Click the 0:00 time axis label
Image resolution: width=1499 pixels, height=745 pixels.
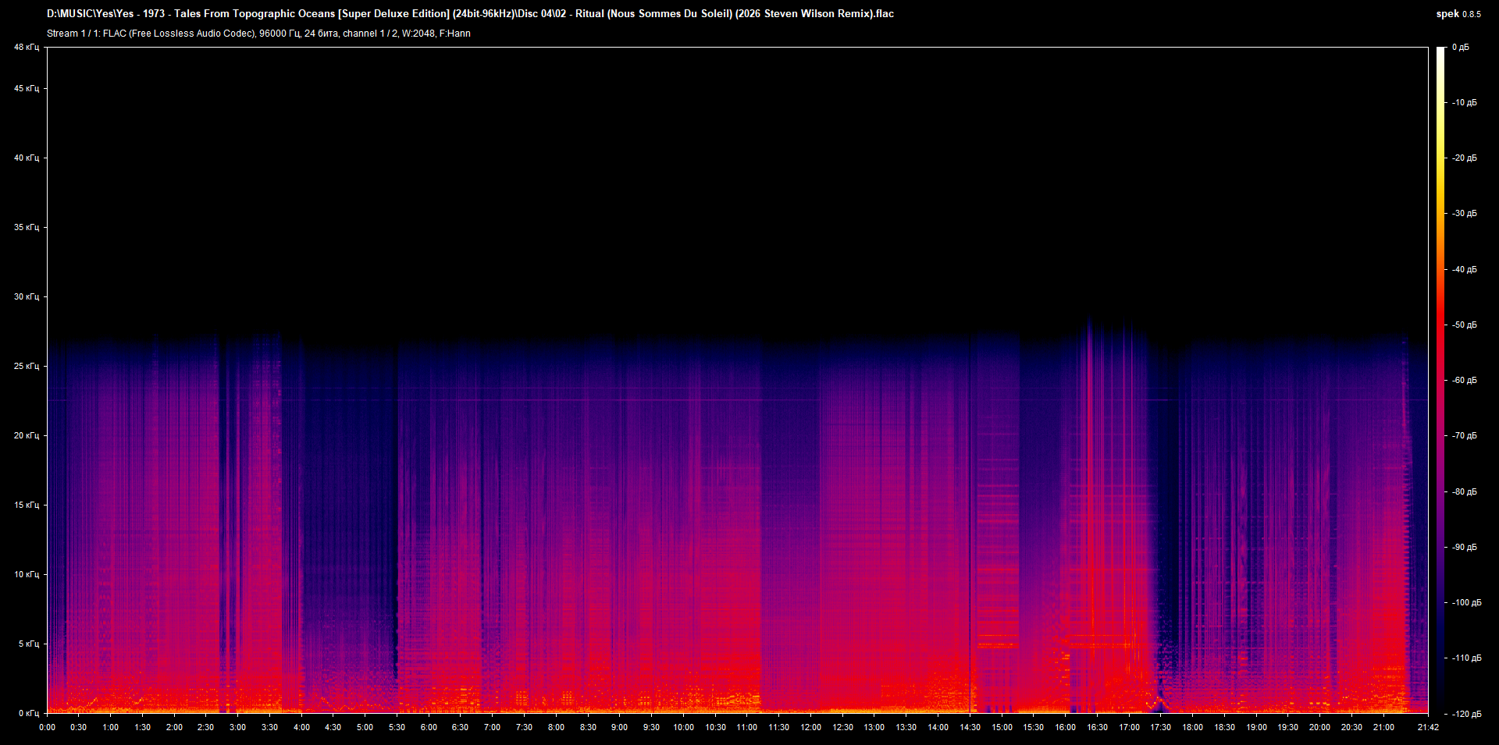pyautogui.click(x=47, y=727)
